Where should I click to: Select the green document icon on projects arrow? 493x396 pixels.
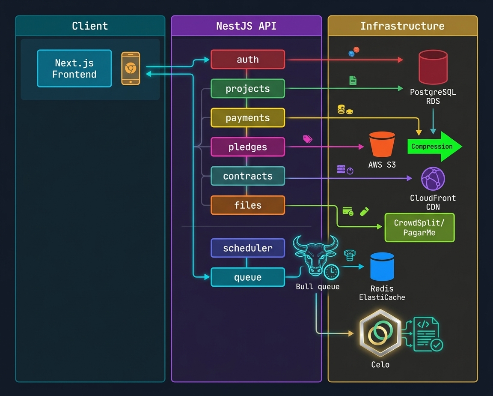click(353, 81)
